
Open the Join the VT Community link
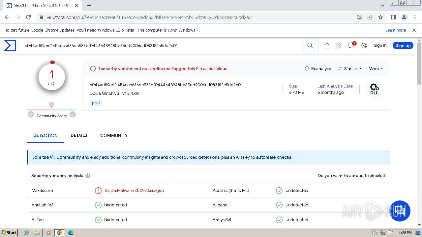(x=56, y=157)
